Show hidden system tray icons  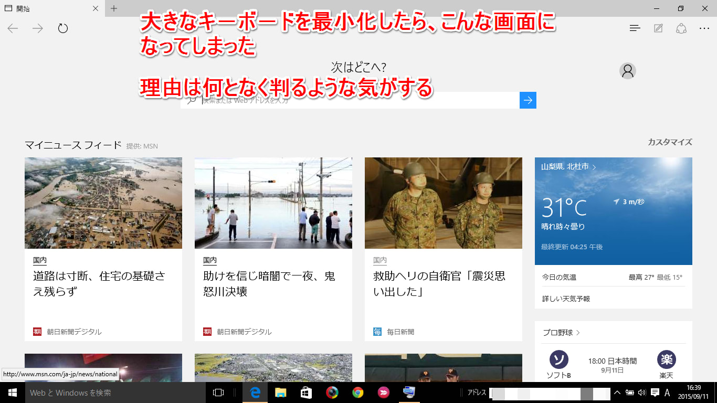click(x=617, y=393)
